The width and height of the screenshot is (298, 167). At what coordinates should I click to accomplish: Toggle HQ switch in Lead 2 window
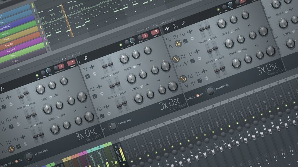click(198, 95)
